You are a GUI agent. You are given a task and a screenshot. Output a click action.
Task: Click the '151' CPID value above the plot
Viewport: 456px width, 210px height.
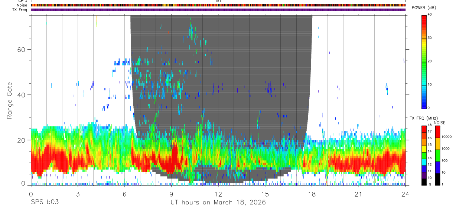coord(218,1)
